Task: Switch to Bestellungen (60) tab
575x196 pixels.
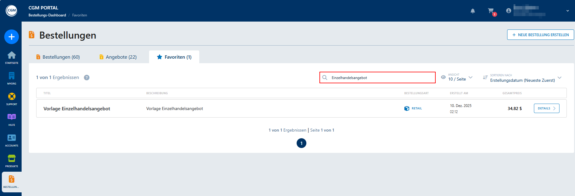Action: pos(58,57)
